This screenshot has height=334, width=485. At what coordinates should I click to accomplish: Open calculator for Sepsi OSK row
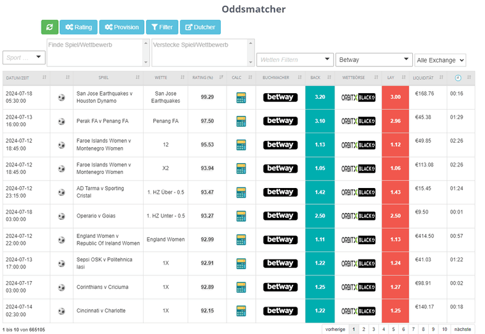pyautogui.click(x=241, y=263)
